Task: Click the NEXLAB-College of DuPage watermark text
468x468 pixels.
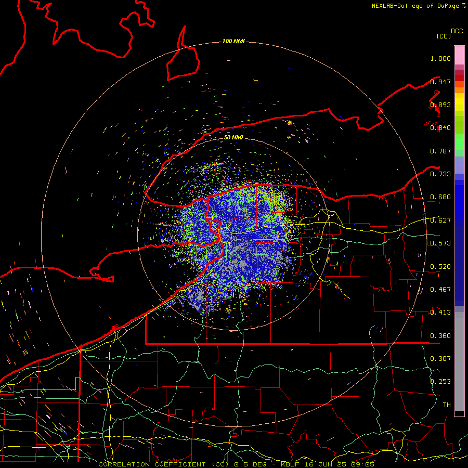Action: click(419, 6)
